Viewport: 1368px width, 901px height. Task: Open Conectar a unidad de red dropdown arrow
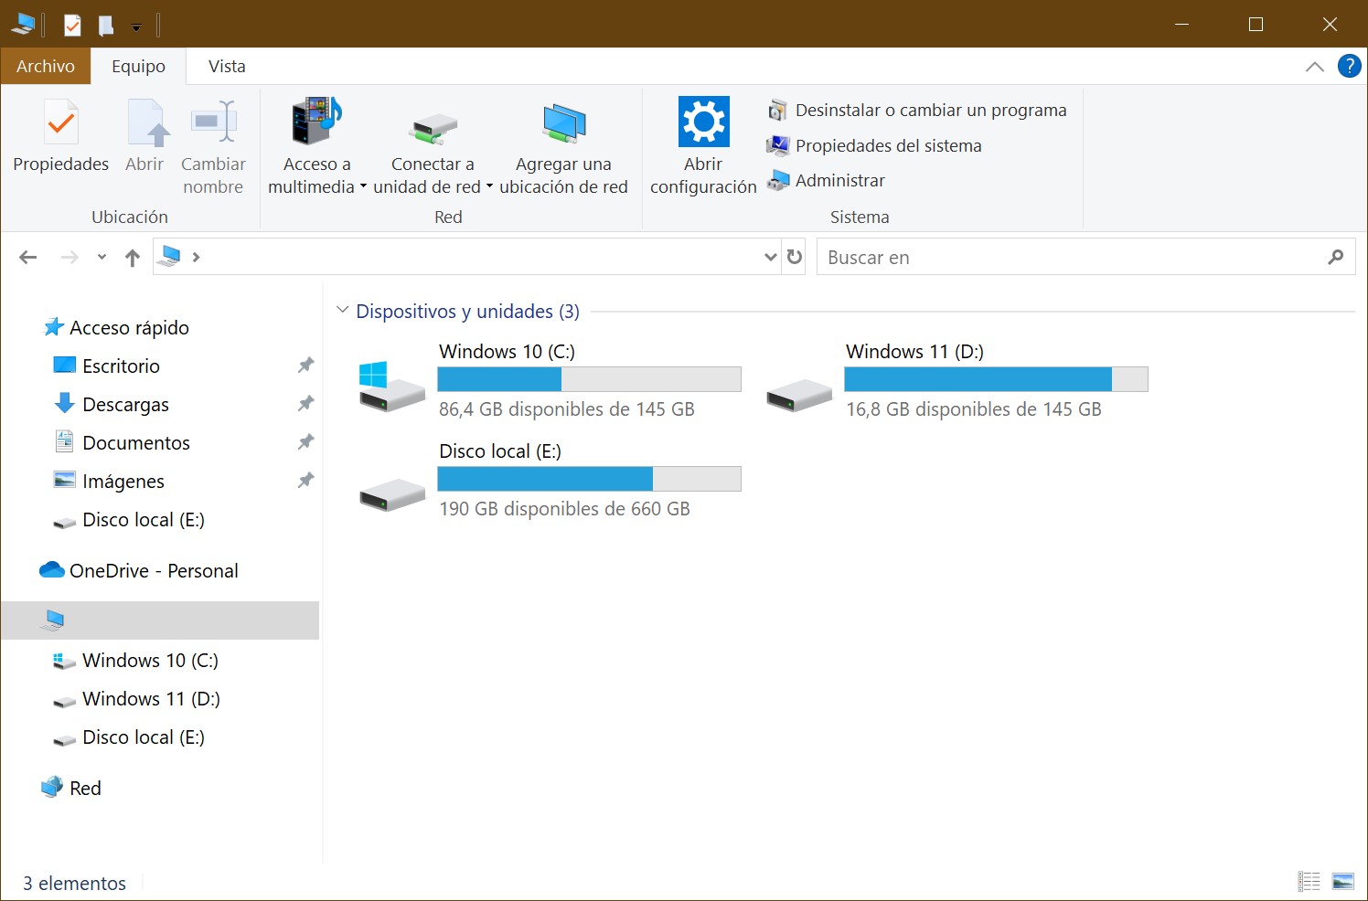489,187
